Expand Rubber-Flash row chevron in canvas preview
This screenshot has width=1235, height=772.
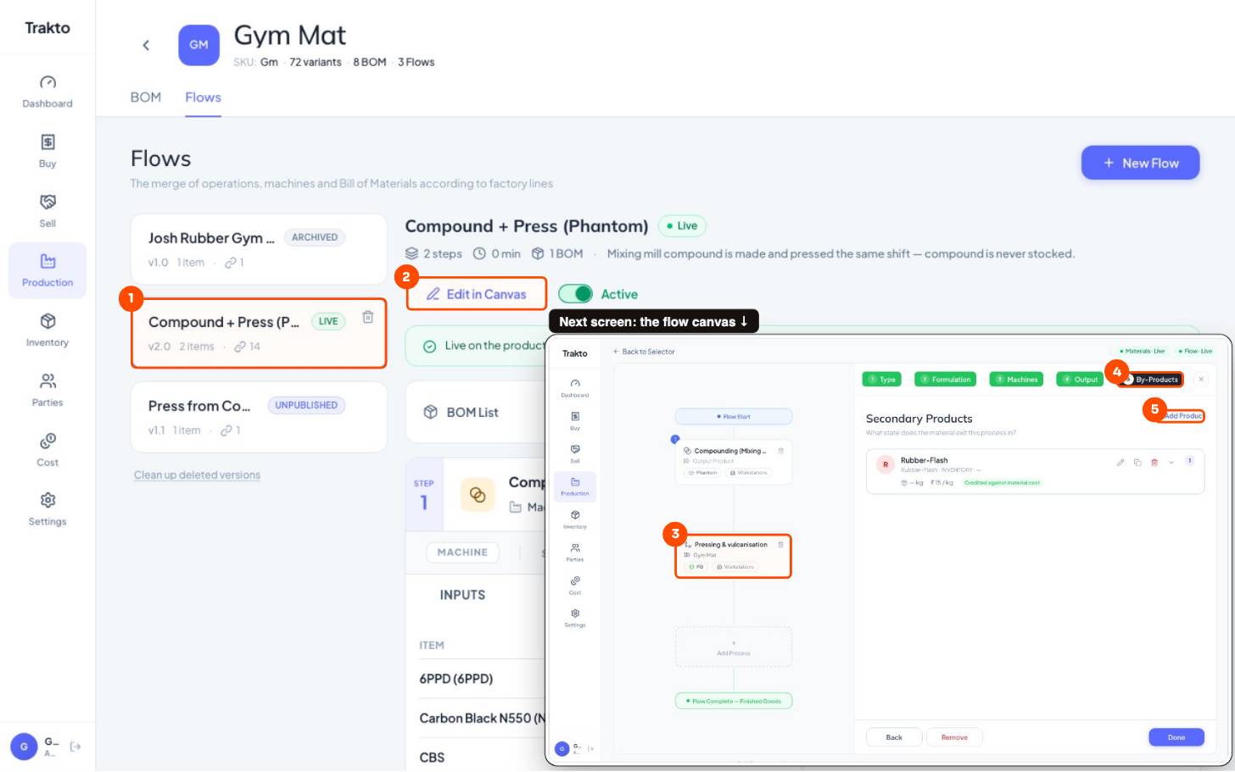click(x=1171, y=463)
